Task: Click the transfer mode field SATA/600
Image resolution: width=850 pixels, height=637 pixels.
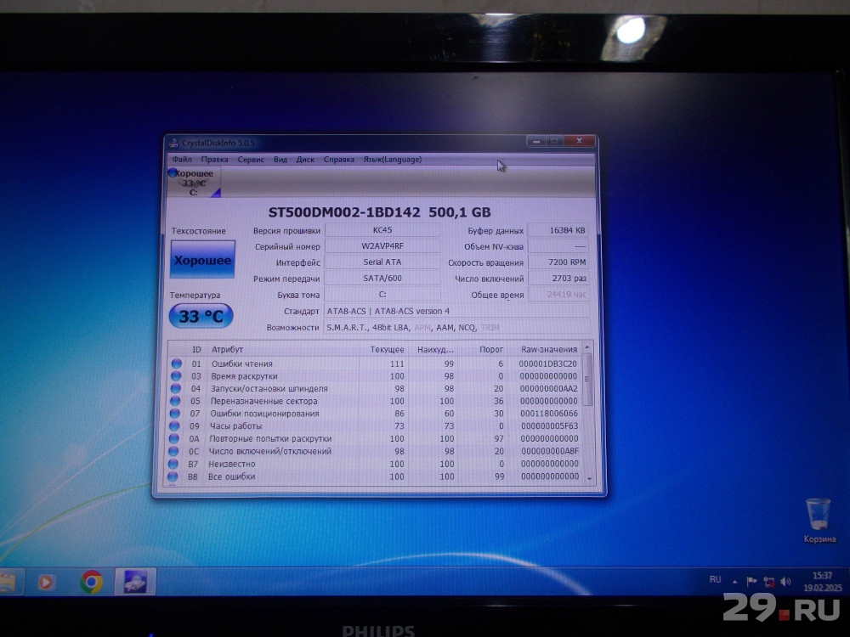Action: (x=382, y=279)
